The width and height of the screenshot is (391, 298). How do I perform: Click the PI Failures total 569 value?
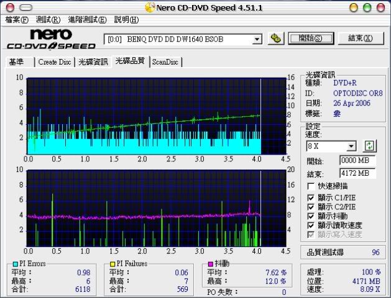coord(183,289)
